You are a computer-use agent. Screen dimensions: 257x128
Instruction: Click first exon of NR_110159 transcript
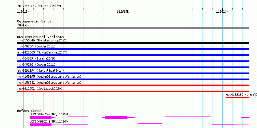pos(40,118)
